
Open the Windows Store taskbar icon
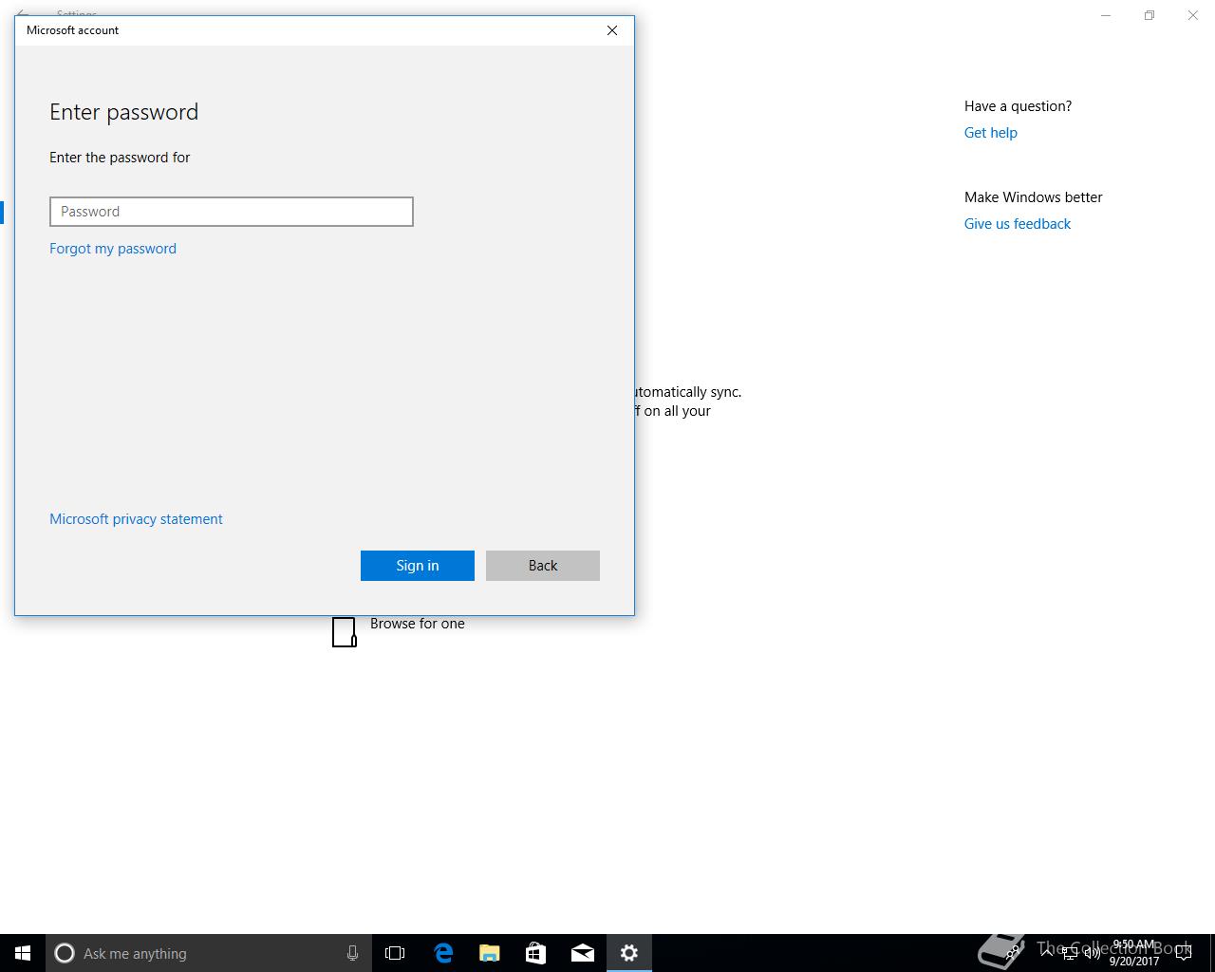(535, 953)
